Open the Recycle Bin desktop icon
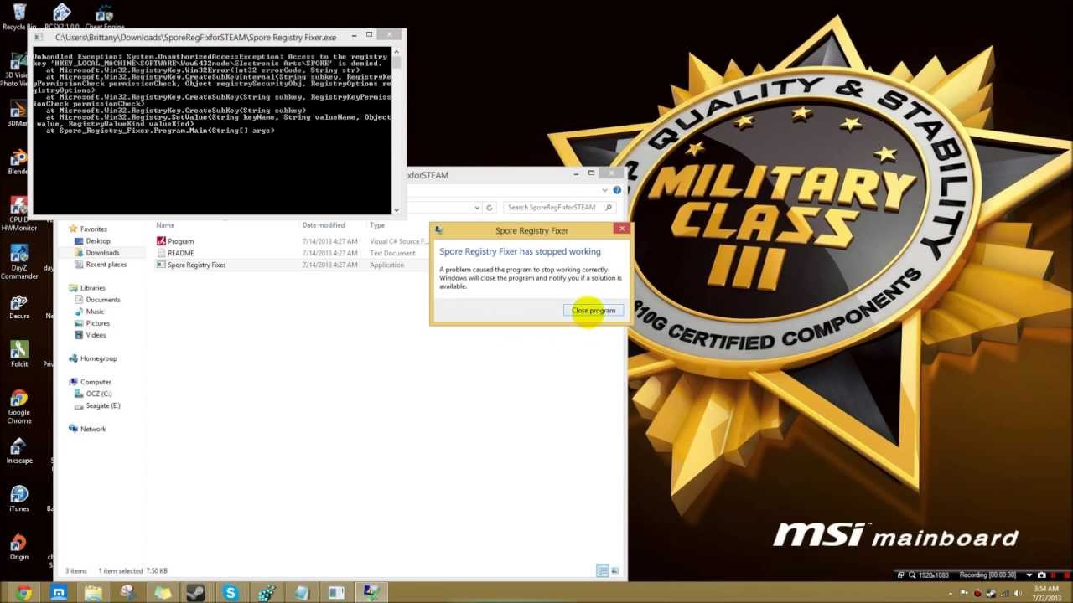 (x=19, y=16)
